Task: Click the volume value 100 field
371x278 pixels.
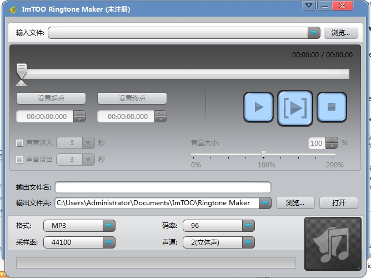Action: coord(317,143)
